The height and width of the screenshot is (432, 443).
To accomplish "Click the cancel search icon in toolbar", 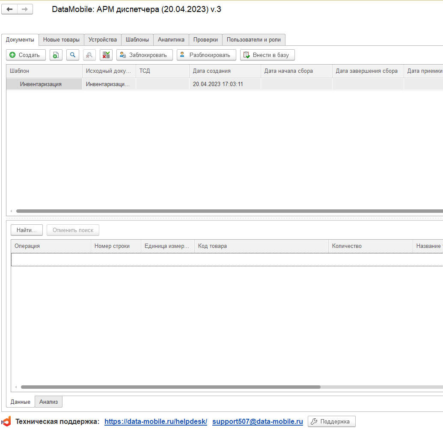I will [x=89, y=55].
